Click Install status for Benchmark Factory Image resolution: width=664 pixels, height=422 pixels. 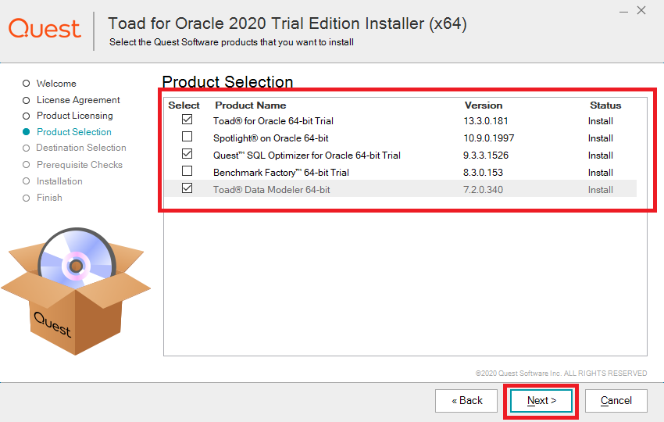601,173
